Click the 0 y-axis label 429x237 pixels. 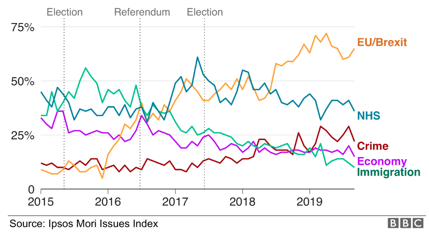point(30,189)
